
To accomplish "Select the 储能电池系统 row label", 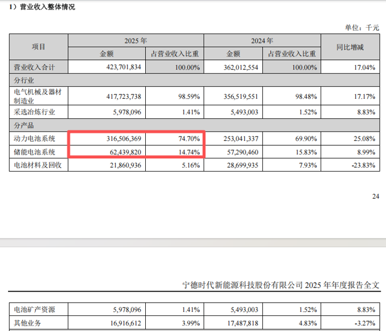I will [x=34, y=152].
